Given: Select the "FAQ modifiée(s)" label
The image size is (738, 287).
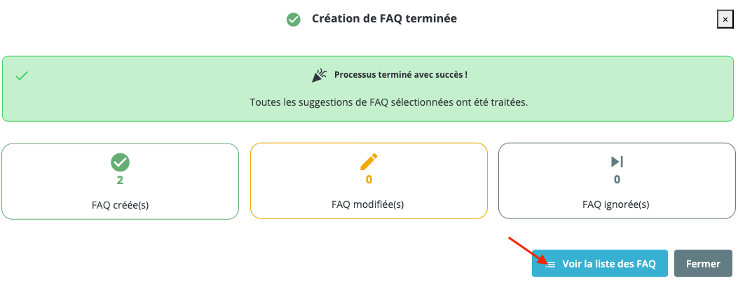Looking at the screenshot, I should (368, 204).
